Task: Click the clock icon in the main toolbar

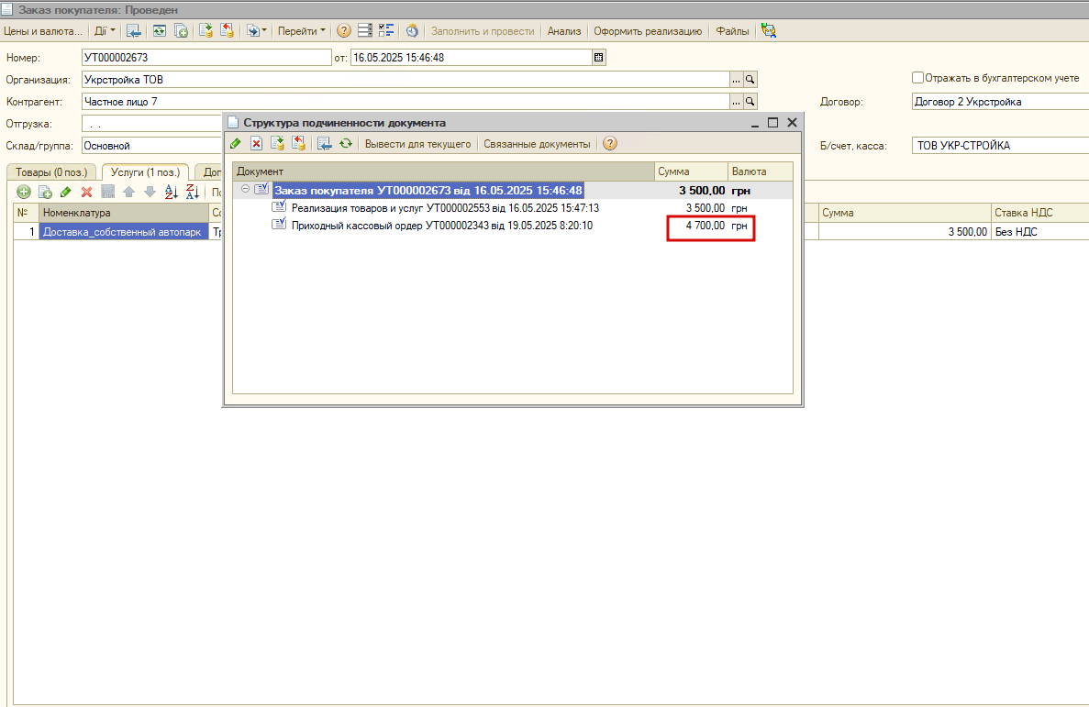Action: point(412,31)
